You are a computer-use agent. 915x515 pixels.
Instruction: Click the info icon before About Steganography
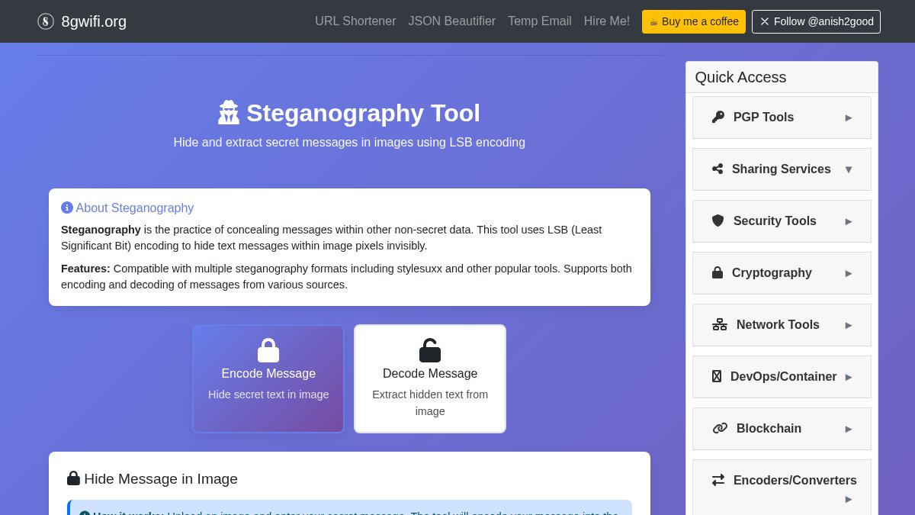[67, 208]
